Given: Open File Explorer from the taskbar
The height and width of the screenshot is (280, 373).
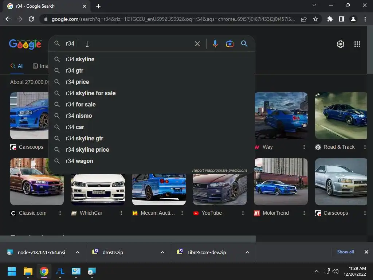Looking at the screenshot, I should [28, 271].
